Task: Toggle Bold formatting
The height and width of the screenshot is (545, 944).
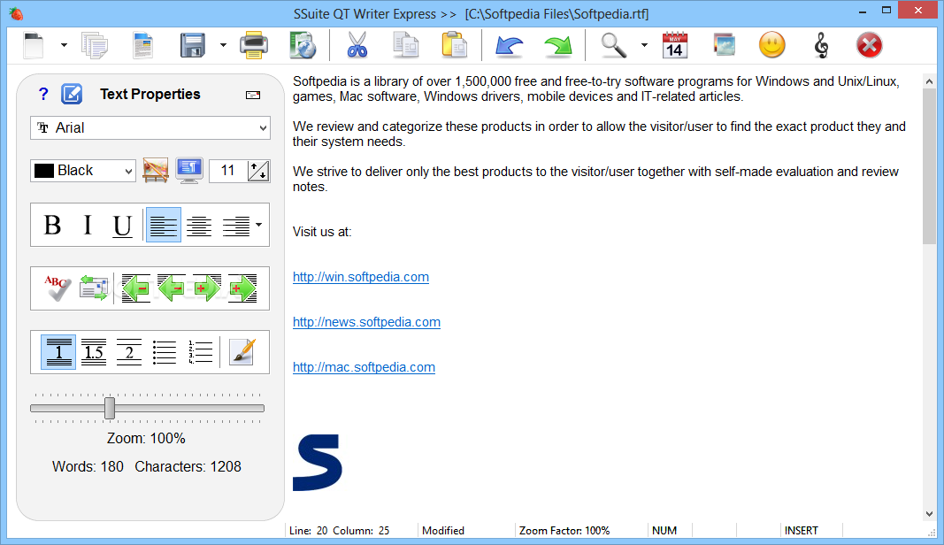Action: point(52,226)
